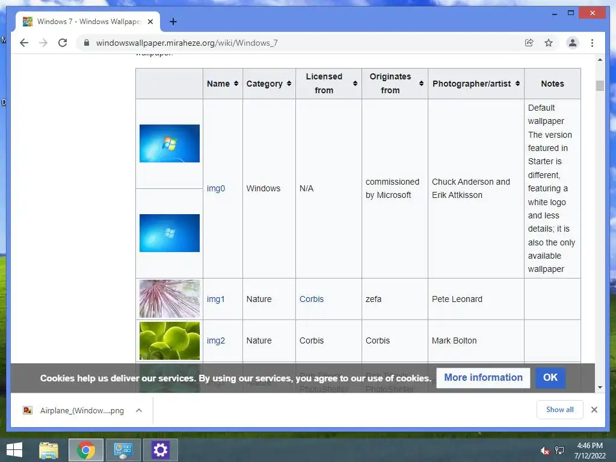Click the muted volume tray icon
Image resolution: width=616 pixels, height=462 pixels.
click(545, 451)
